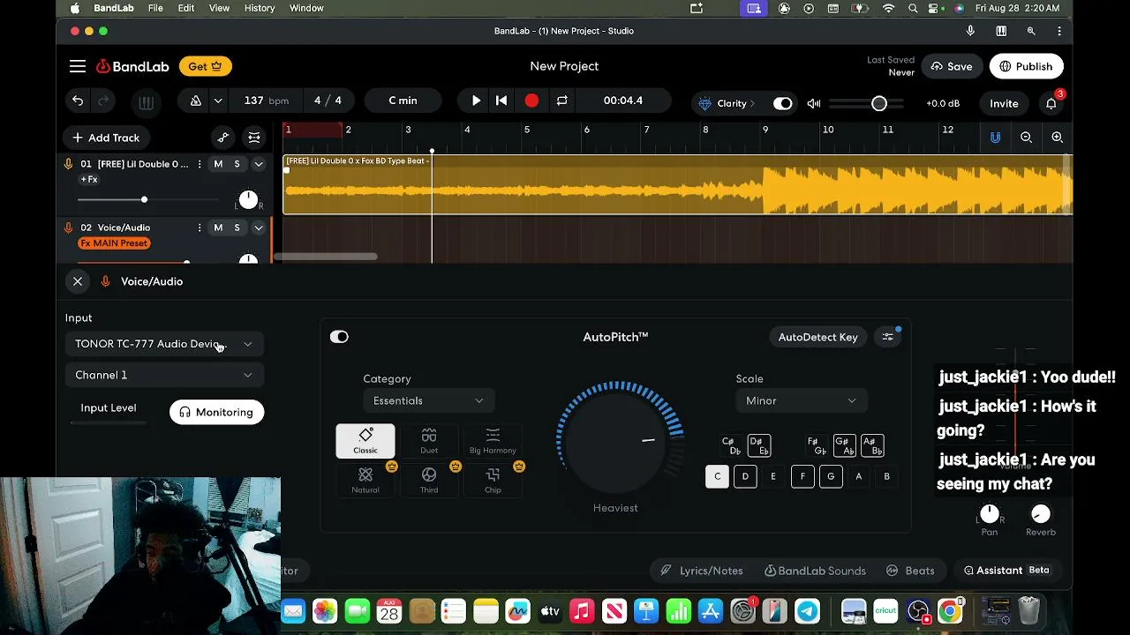Screen dimensions: 1130x635
Task: Select the Big Harmony preset
Action: click(493, 440)
